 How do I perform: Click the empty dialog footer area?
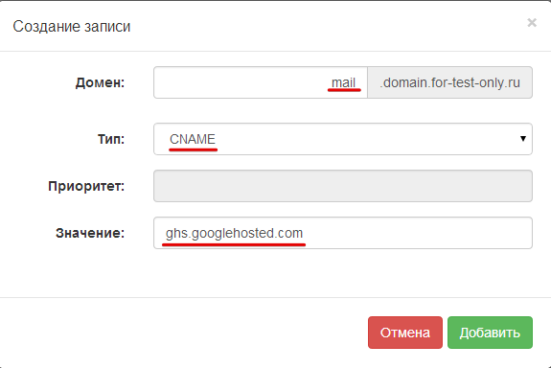pos(183,333)
